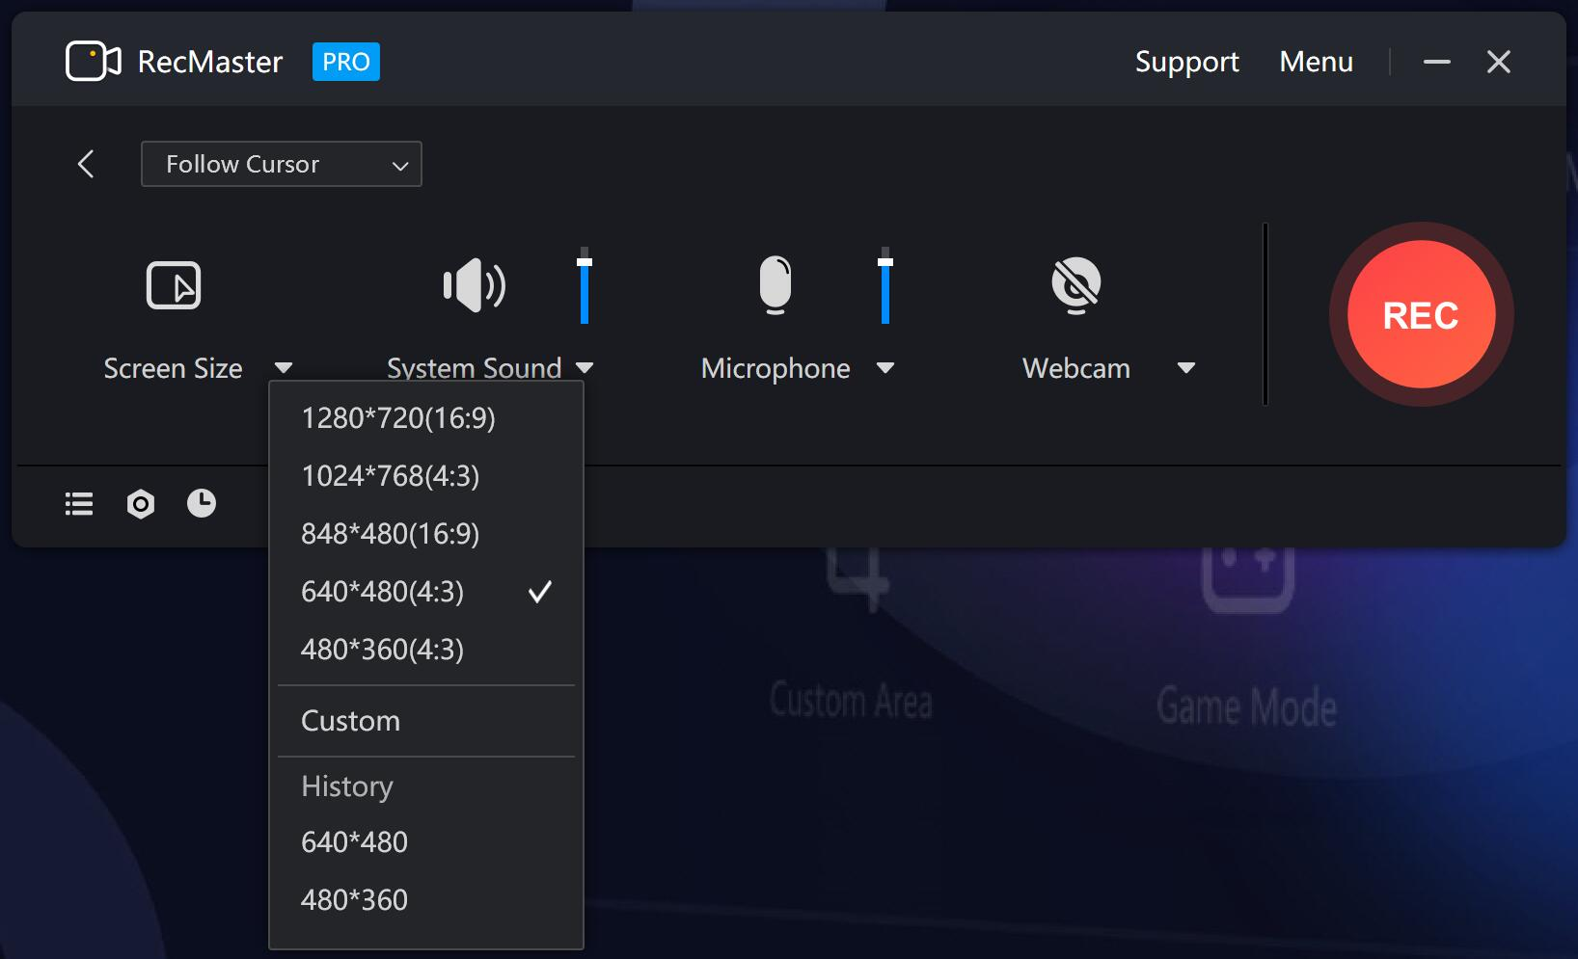Viewport: 1578px width, 959px height.
Task: Open settings hexagon gear icon
Action: (141, 504)
